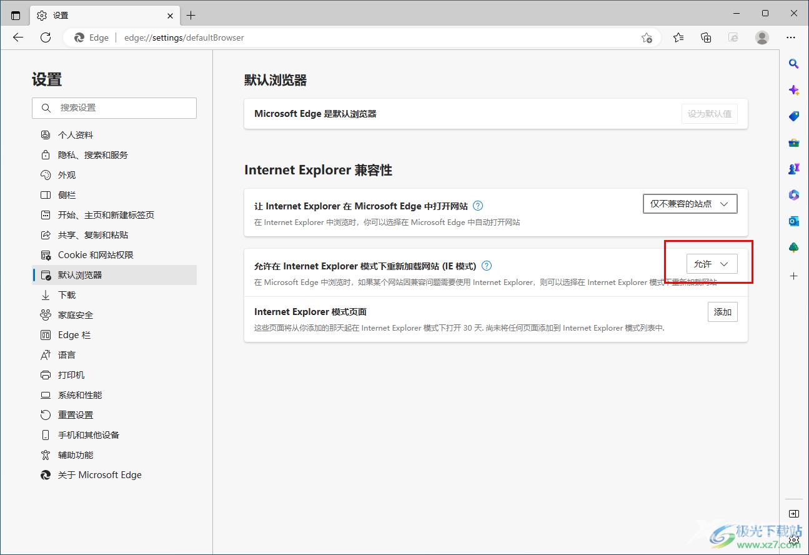Click the Internet Explorer 兼容性 heading
This screenshot has height=555, width=809.
click(x=318, y=170)
